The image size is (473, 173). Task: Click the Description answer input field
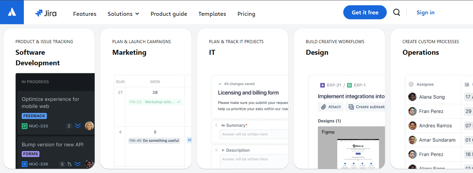254,161
